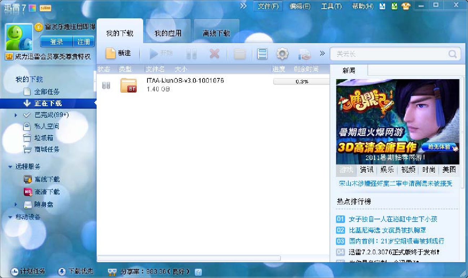Click the toolbar icon next to the gear
Image resolution: width=468 pixels, height=278 pixels.
(x=304, y=54)
